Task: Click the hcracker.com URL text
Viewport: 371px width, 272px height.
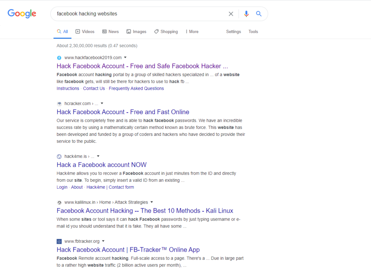Action: tap(78, 104)
